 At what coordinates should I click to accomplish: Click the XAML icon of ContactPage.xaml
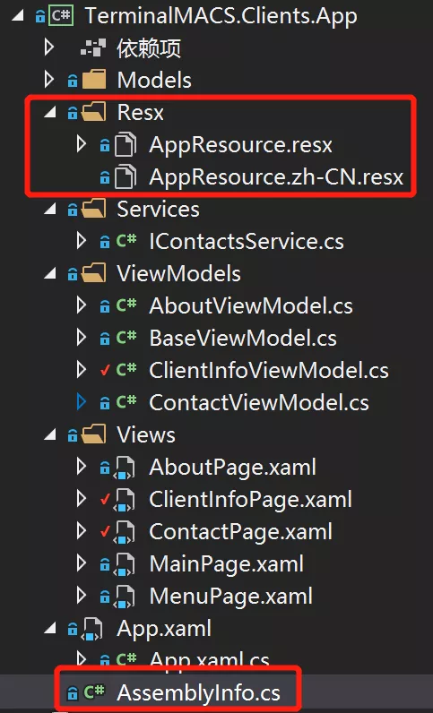[x=125, y=532]
